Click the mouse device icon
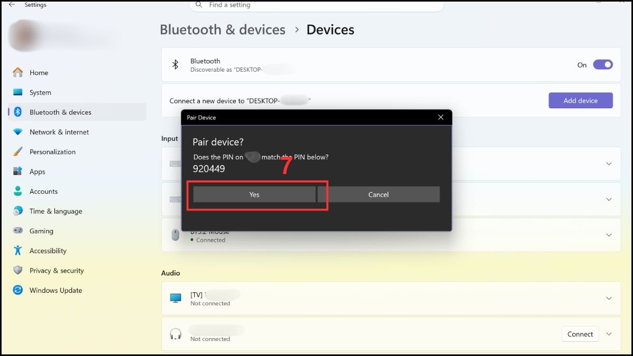This screenshot has height=356, width=633. pos(176,235)
